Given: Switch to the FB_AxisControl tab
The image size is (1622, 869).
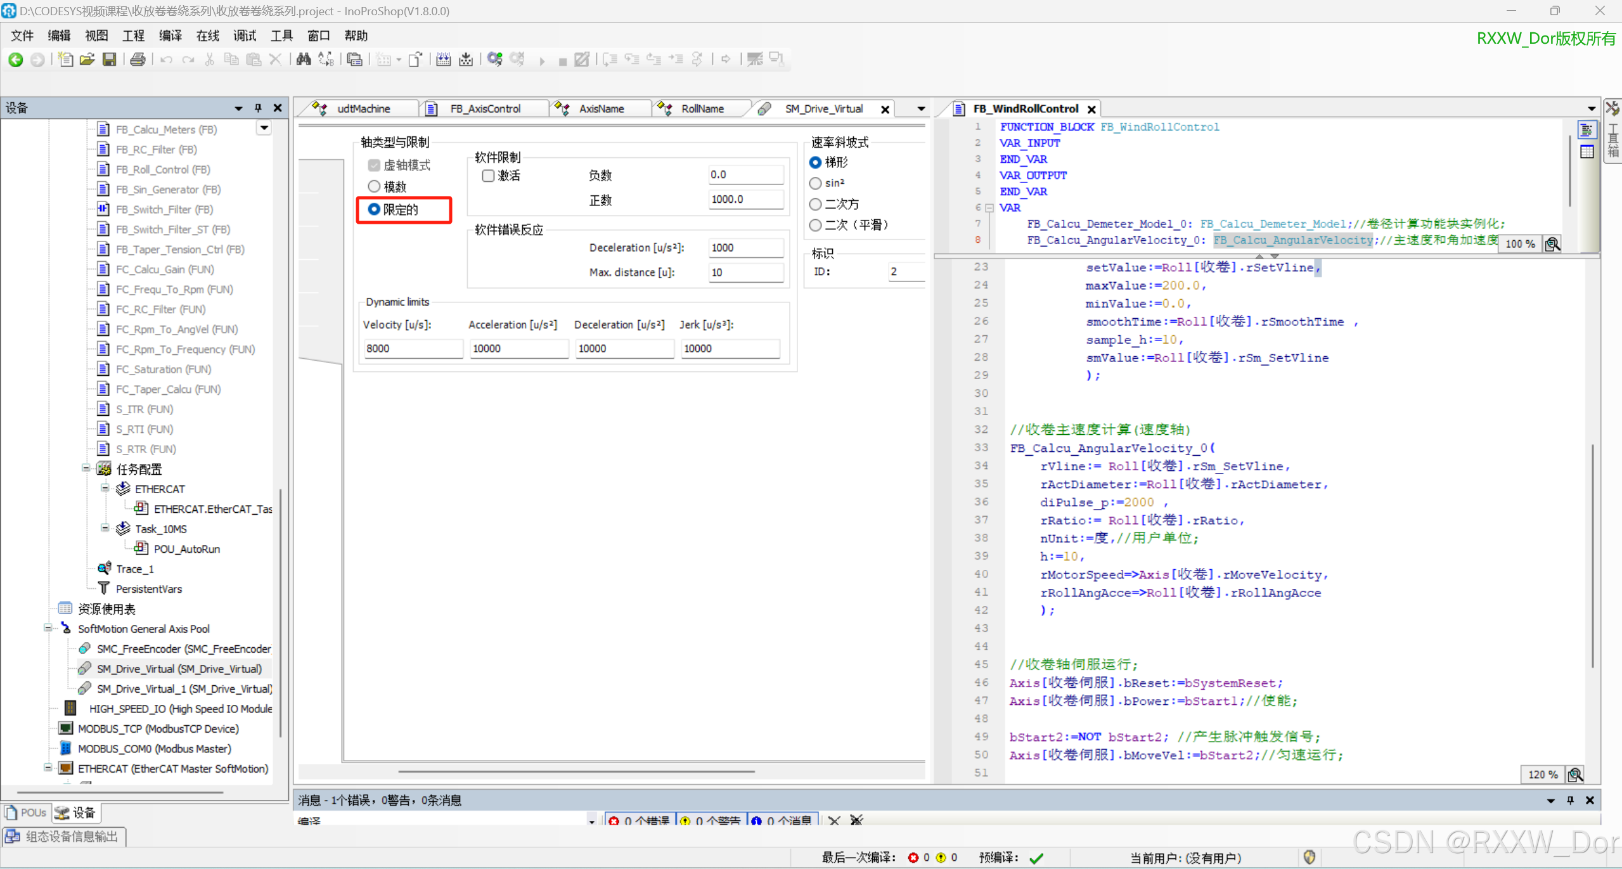Looking at the screenshot, I should pos(485,109).
